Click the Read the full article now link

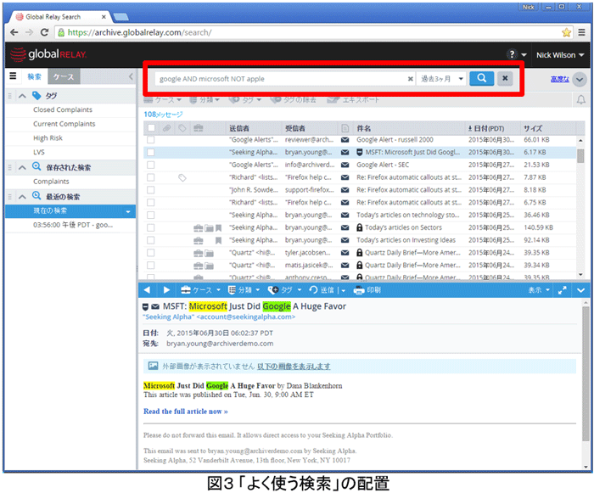click(x=186, y=412)
